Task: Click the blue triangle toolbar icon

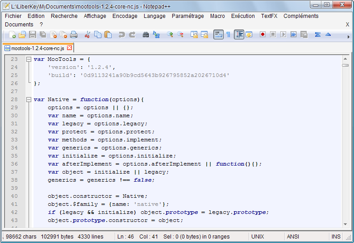Action: (328, 34)
